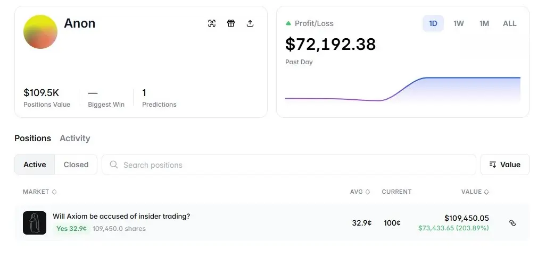Viewport: 546px width, 276px height.
Task: Select the 1D profit range
Action: (433, 23)
